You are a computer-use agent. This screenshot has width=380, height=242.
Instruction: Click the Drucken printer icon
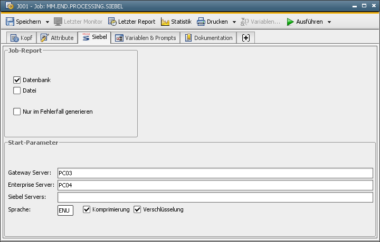pyautogui.click(x=201, y=22)
